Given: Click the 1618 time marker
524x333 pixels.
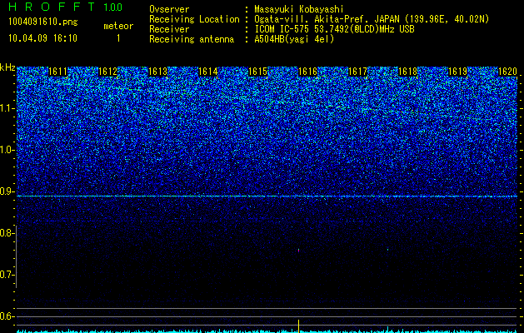Looking at the screenshot, I should 408,72.
